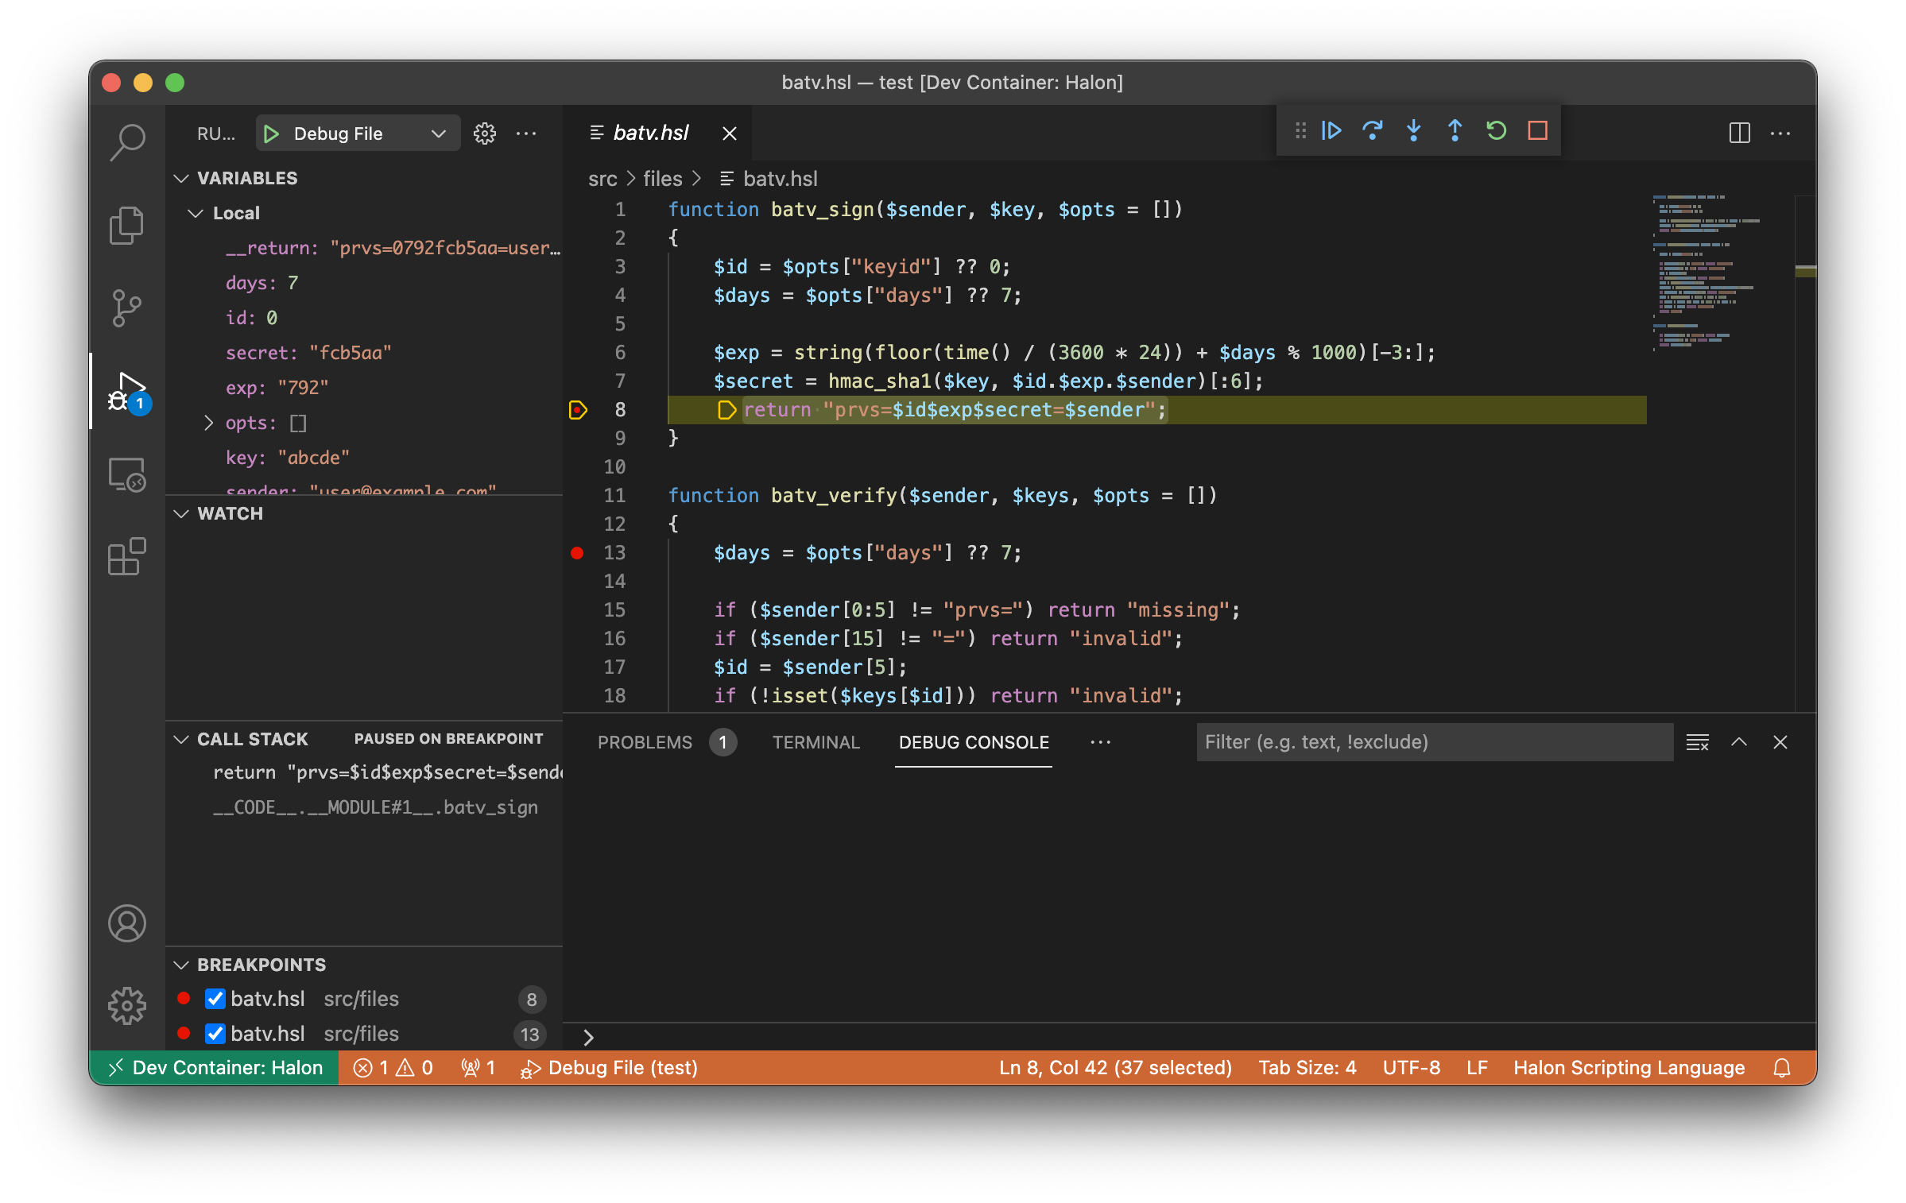
Task: Open the notifications bell
Action: [1782, 1068]
